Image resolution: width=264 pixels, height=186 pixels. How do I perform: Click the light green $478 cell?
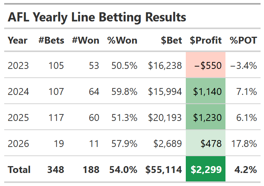[x=206, y=144]
